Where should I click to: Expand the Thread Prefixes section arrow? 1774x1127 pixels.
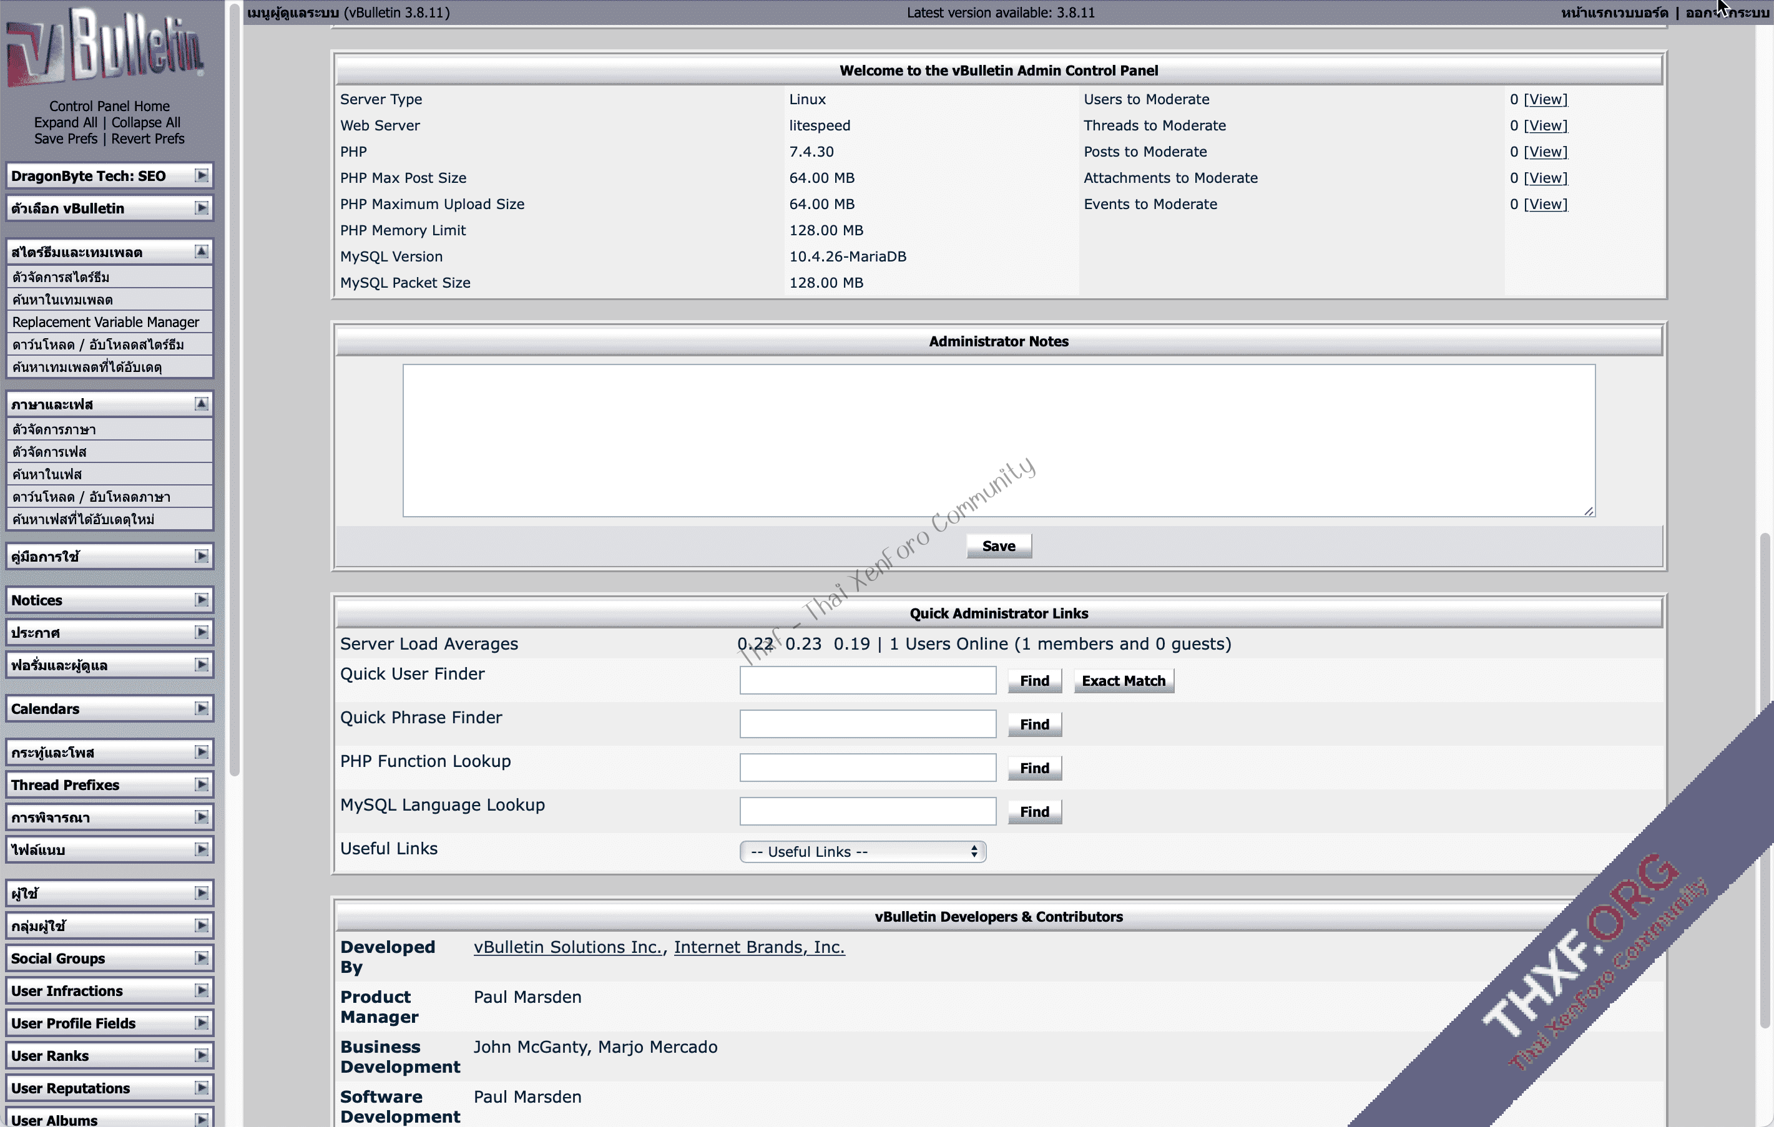click(x=201, y=784)
